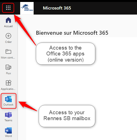Open the Applications icon in sidebar
The height and width of the screenshot is (140, 137).
click(x=8, y=83)
